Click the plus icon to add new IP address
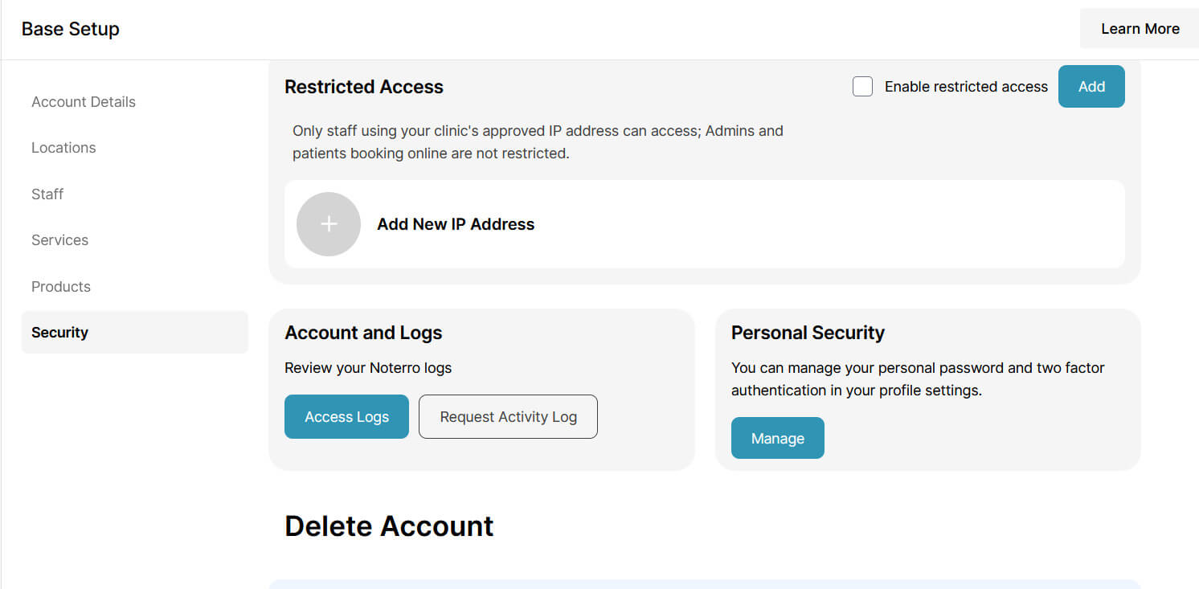This screenshot has height=589, width=1199. pyautogui.click(x=329, y=224)
